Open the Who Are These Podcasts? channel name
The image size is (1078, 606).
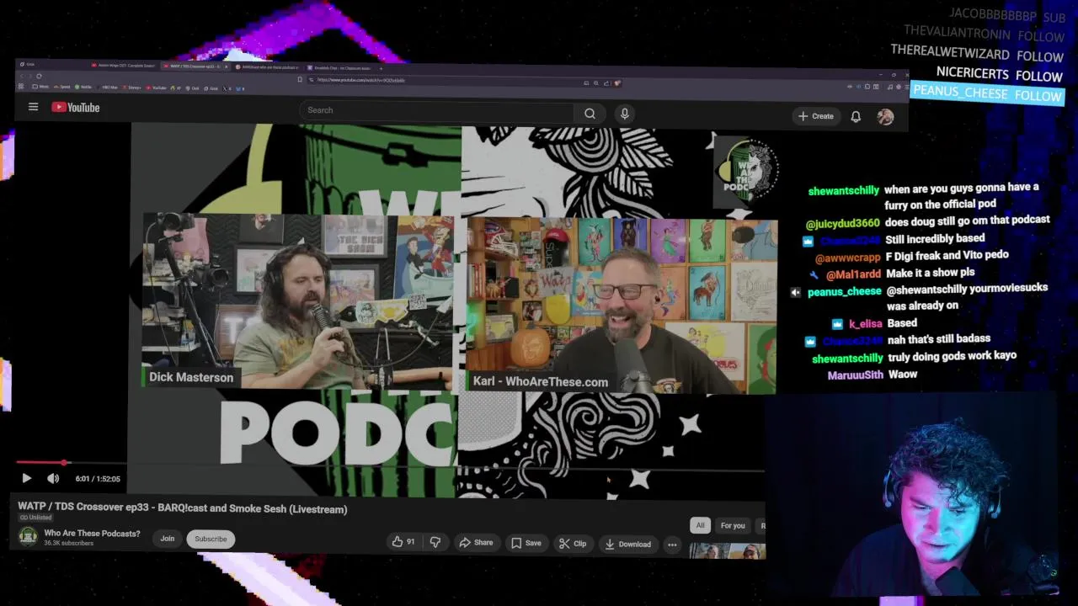92,534
